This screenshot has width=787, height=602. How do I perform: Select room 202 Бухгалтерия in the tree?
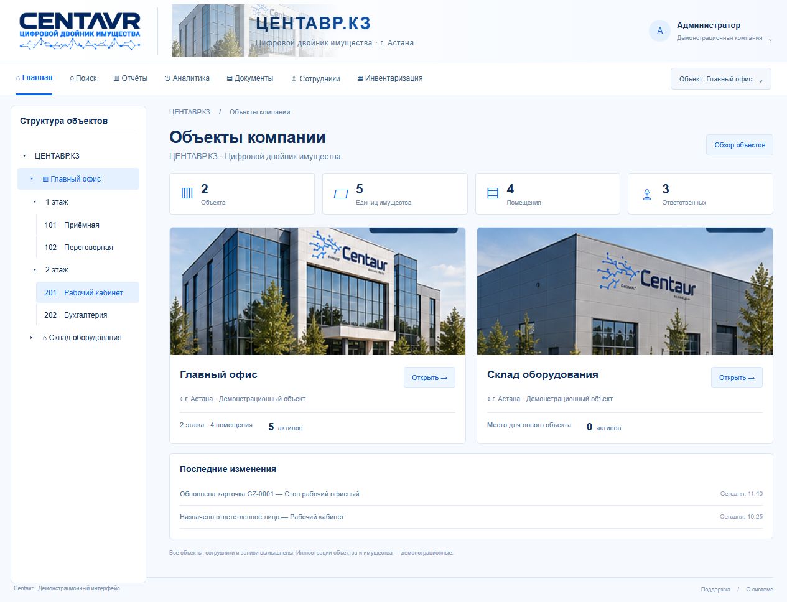point(88,315)
